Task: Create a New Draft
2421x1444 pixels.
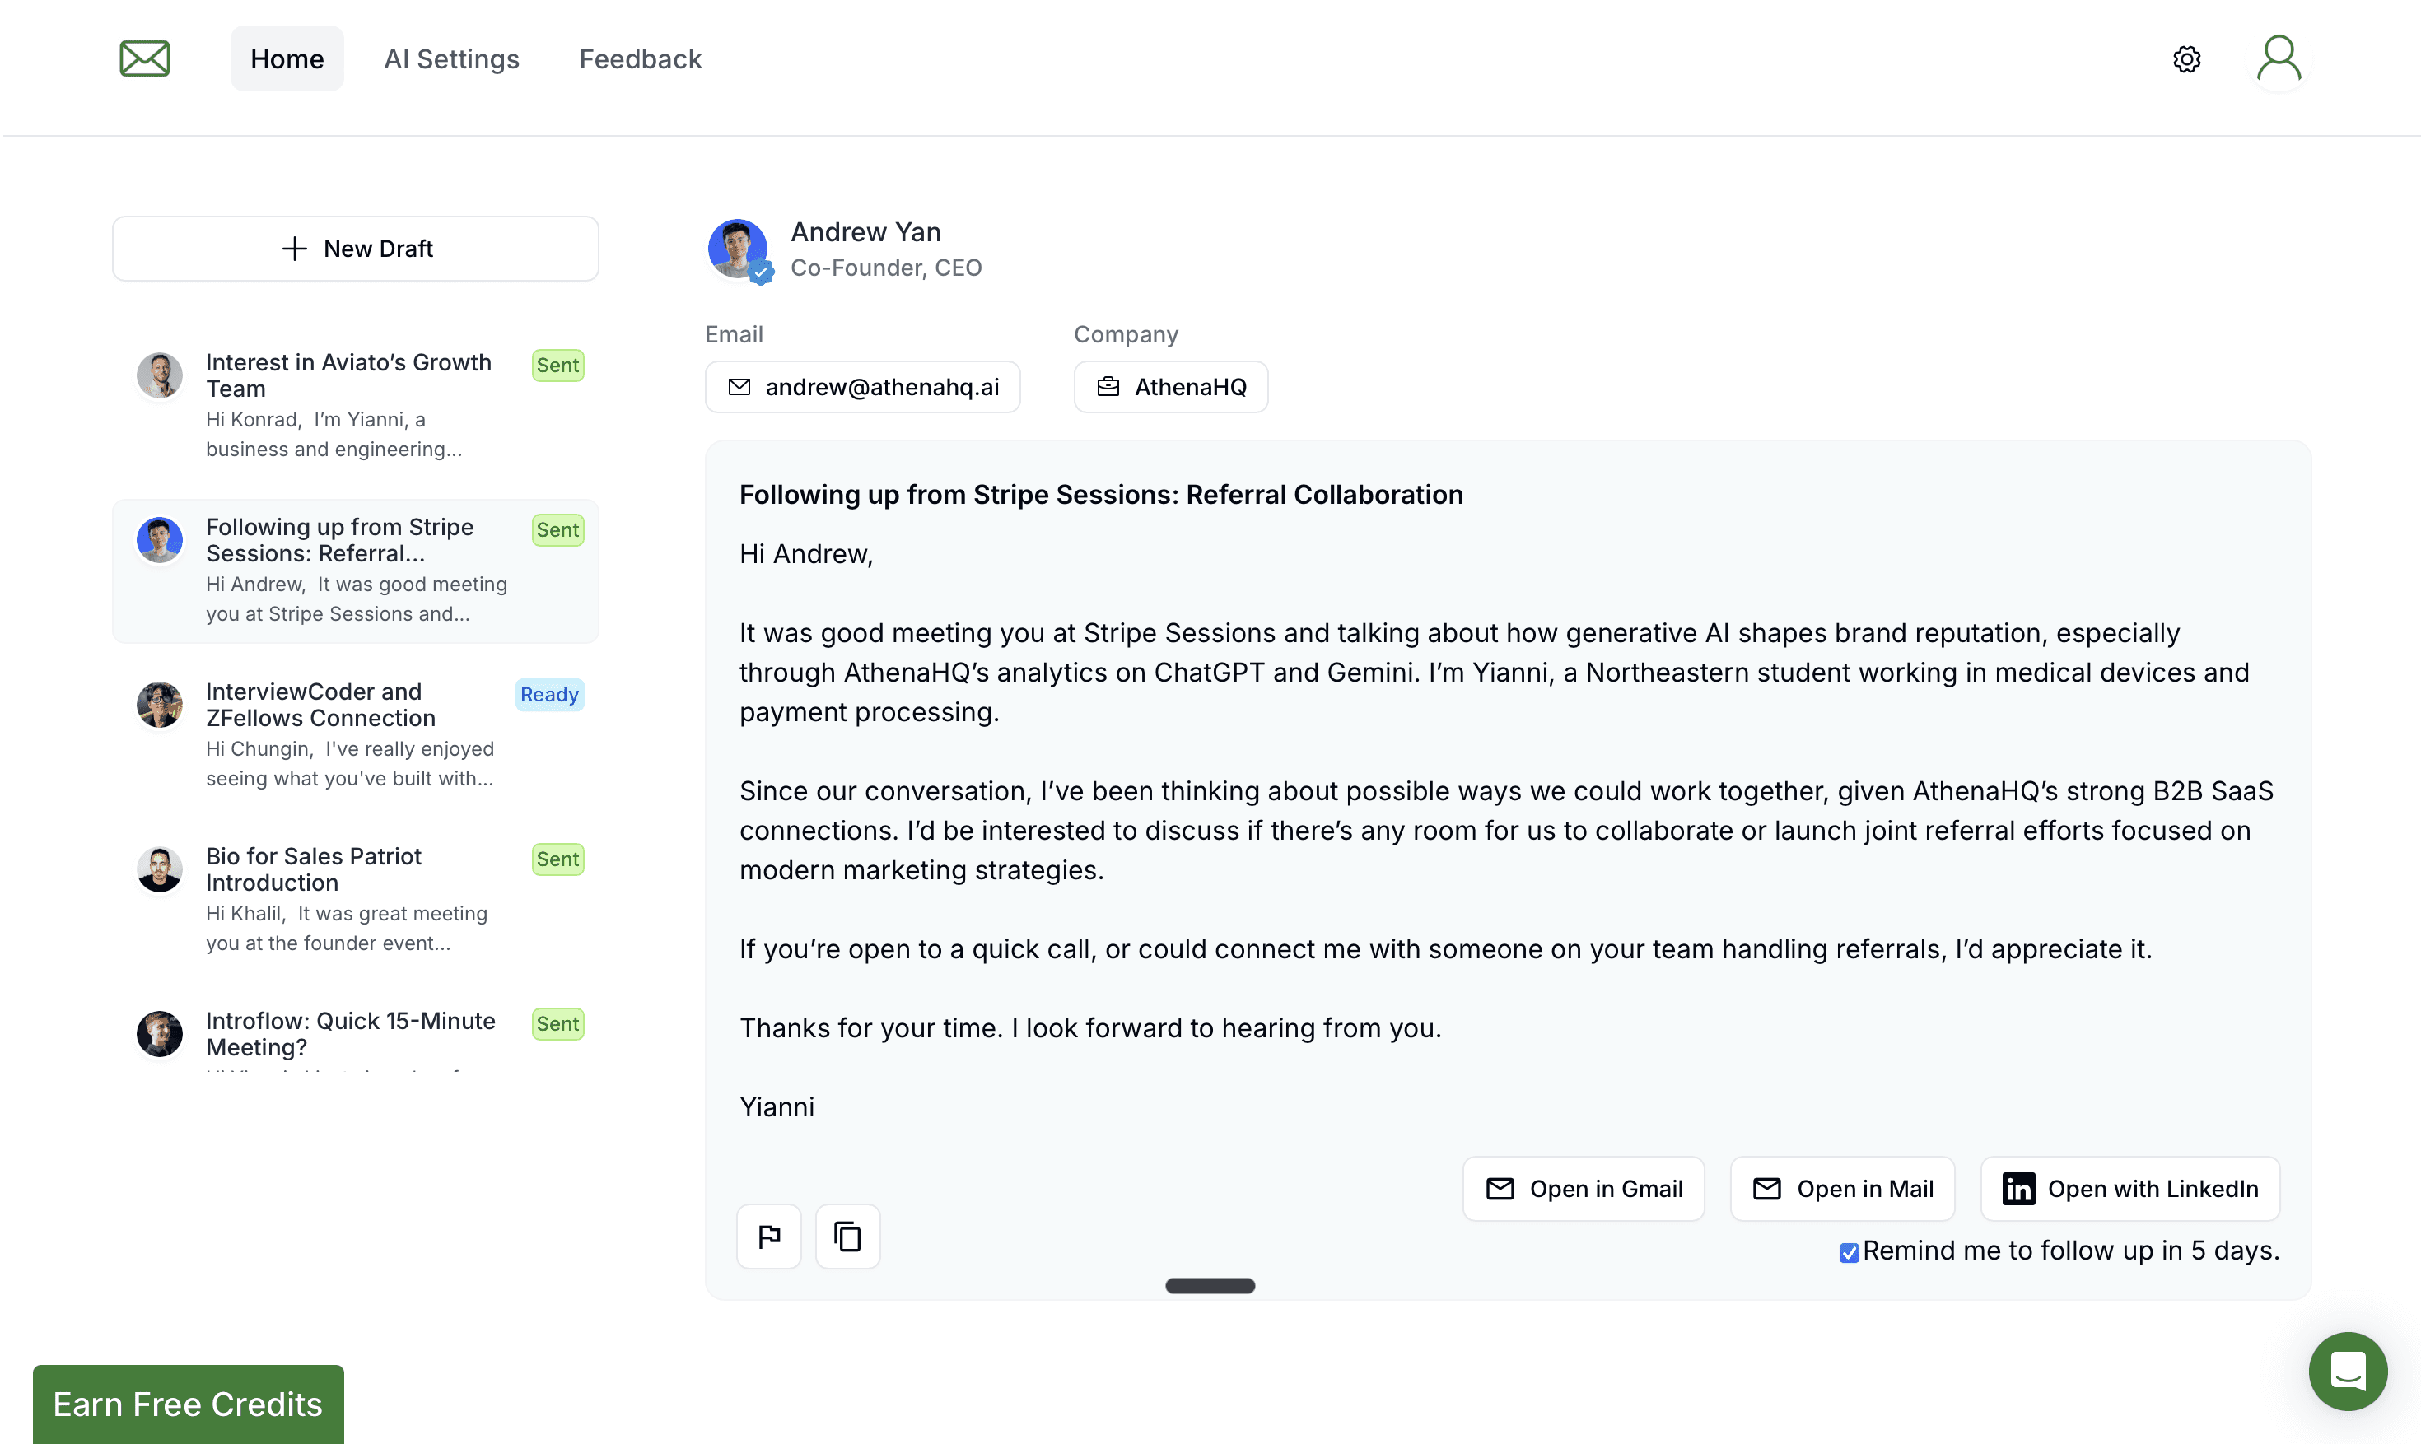Action: coord(355,248)
